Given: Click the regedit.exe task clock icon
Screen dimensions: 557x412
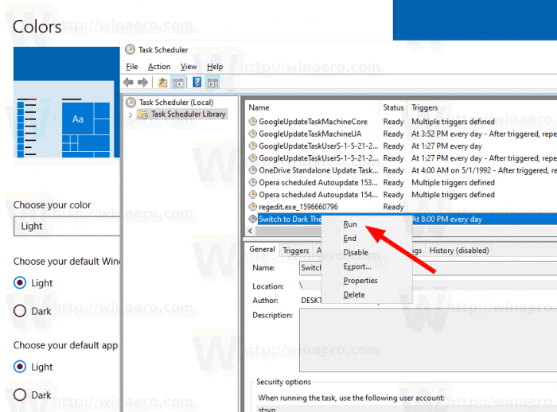Looking at the screenshot, I should click(x=253, y=207).
